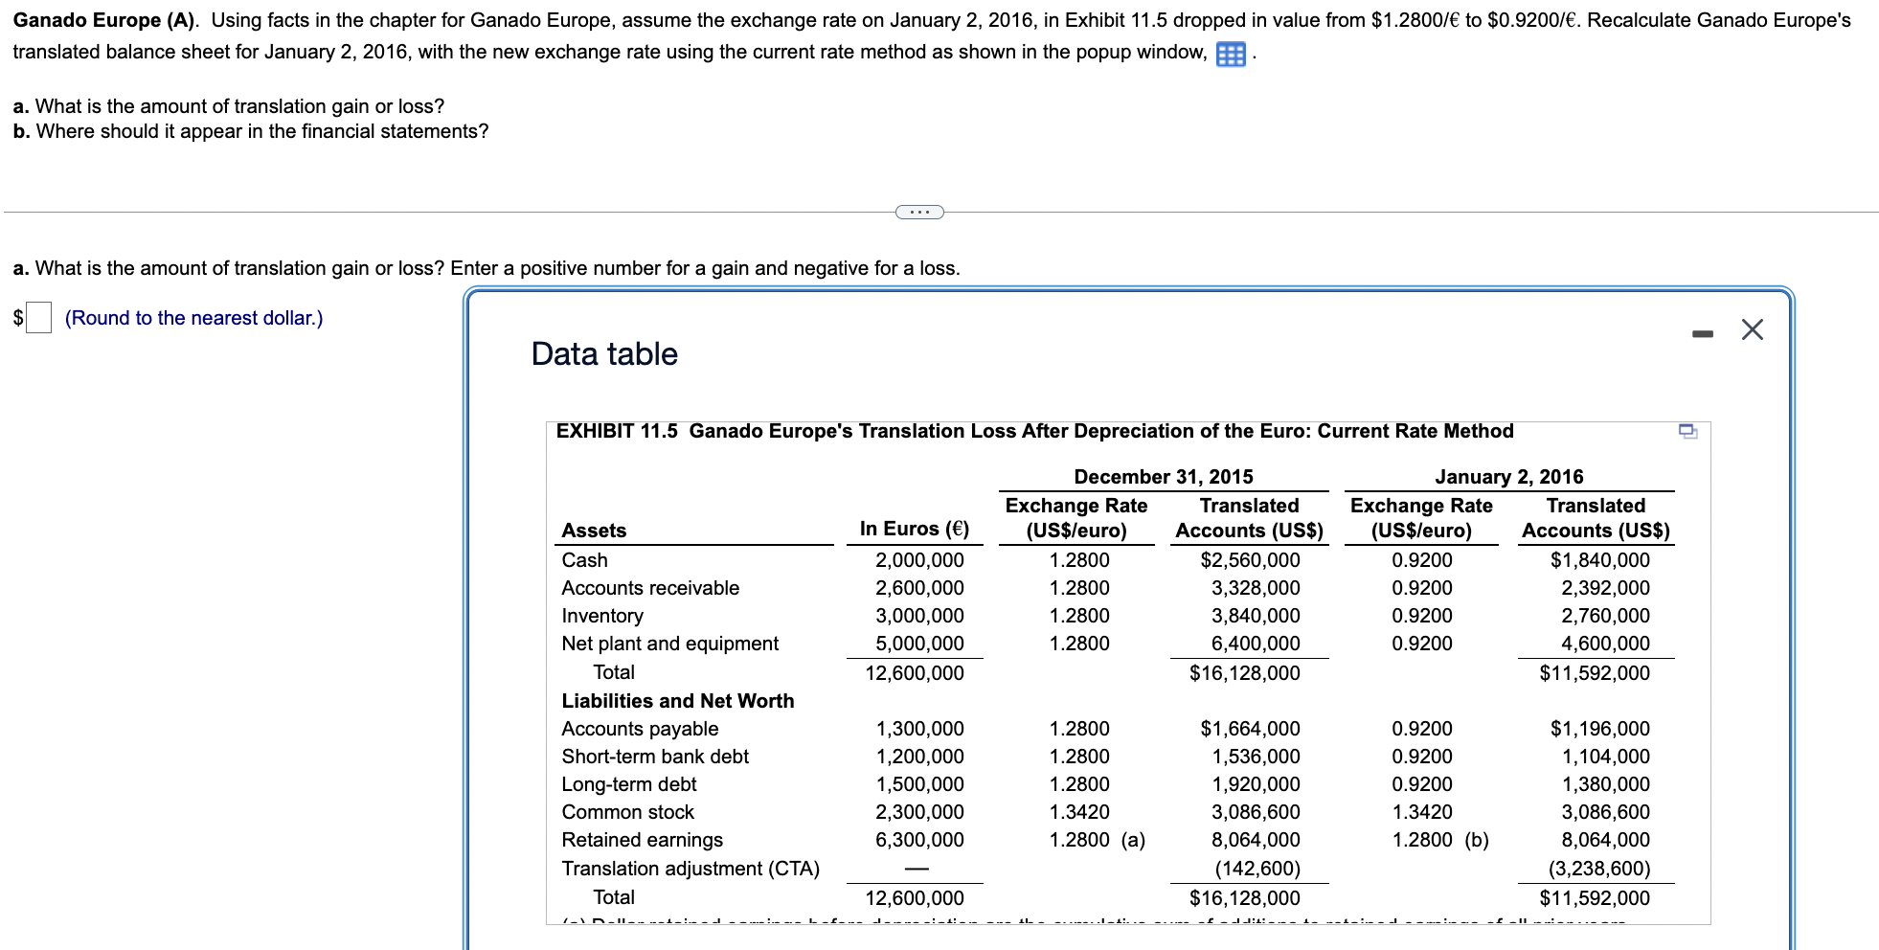Click the (Round to the nearest dollar.) hint text
The width and height of the screenshot is (1879, 950).
(x=192, y=317)
